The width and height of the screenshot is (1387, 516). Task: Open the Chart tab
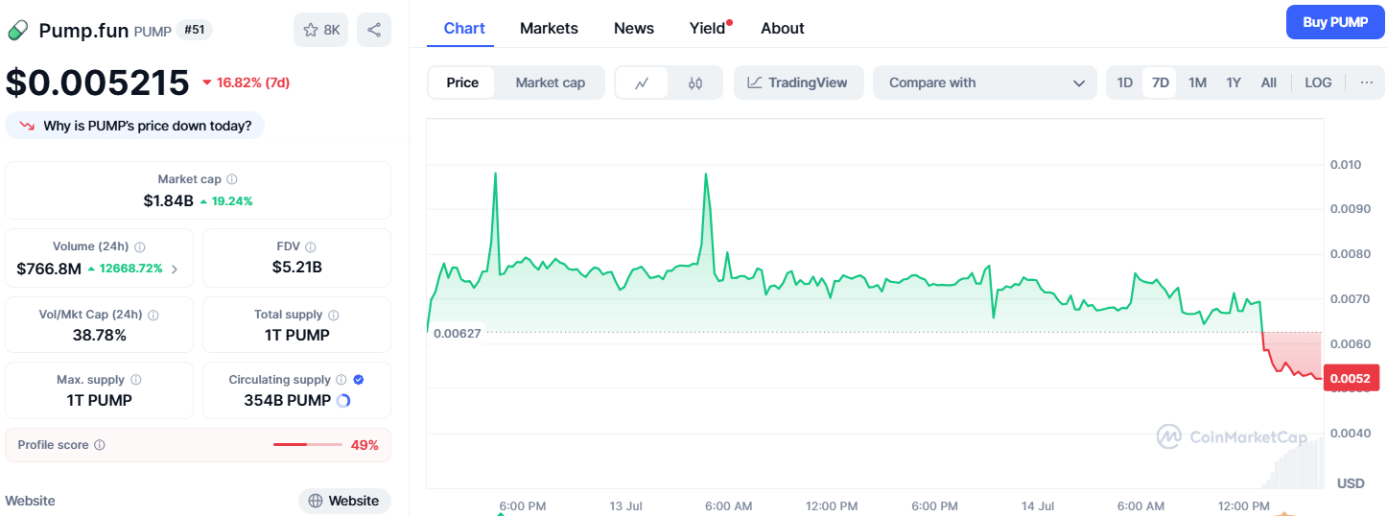click(x=464, y=28)
